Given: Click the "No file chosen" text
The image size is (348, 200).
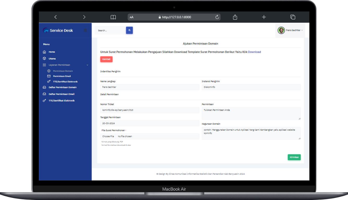Looking at the screenshot, I should tap(125, 136).
